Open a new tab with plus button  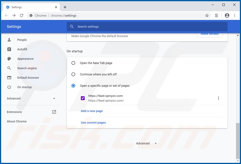[x=65, y=7]
